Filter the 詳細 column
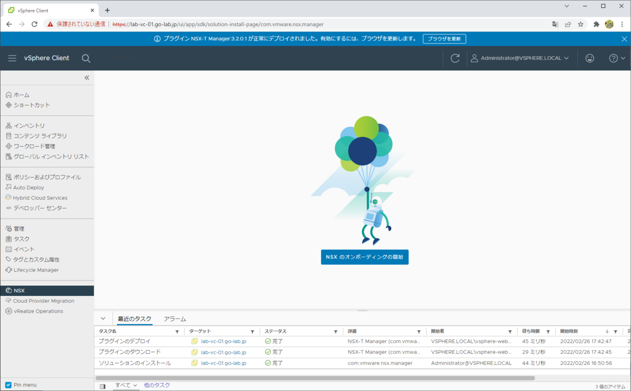The height and width of the screenshot is (391, 631). (x=419, y=332)
